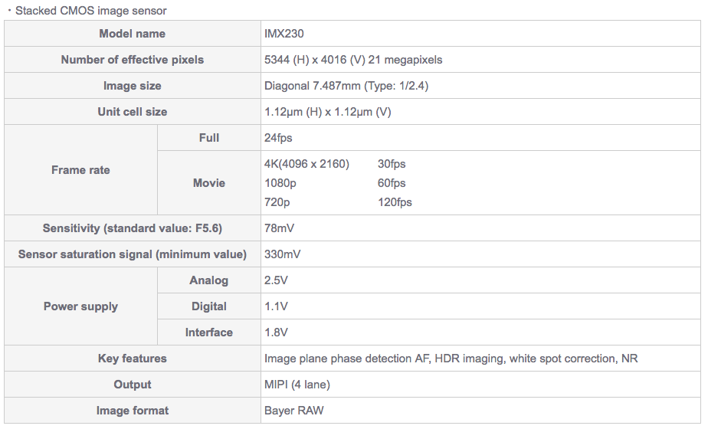Click the Movie sub-header cell

[x=209, y=183]
